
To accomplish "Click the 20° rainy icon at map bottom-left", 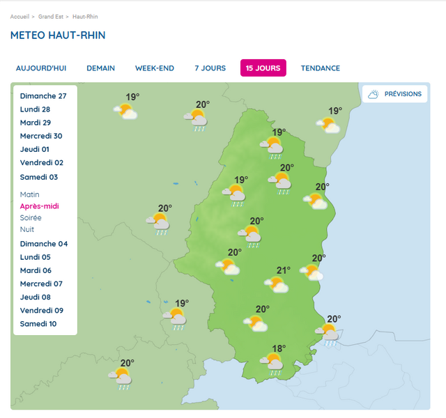I will tap(120, 379).
